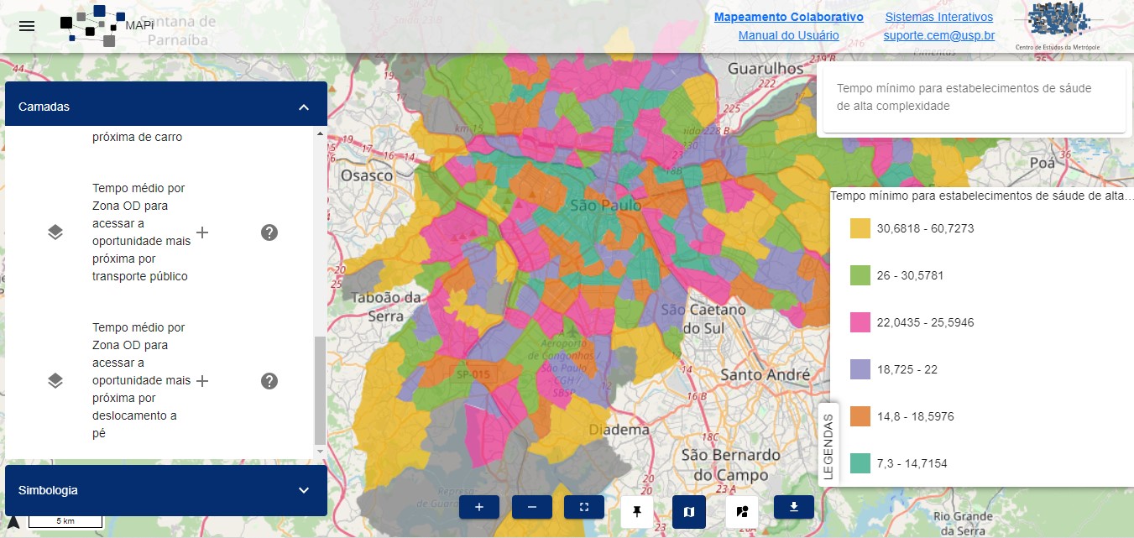The width and height of the screenshot is (1134, 538).
Task: Add the walking travel time layer with plus
Action: point(202,381)
